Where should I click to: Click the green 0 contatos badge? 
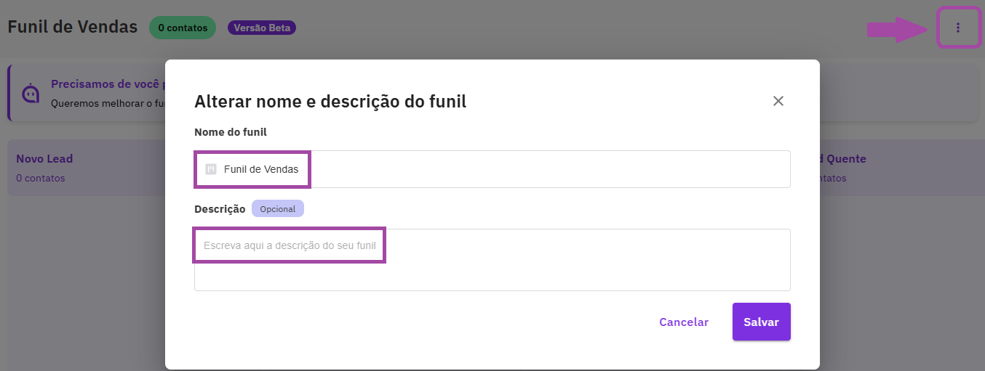183,28
